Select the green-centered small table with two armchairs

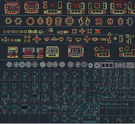18,40
